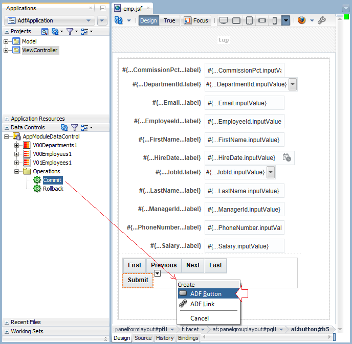Switch to the Bindings tab
Screen dimensions: 352x344
pyautogui.click(x=188, y=338)
